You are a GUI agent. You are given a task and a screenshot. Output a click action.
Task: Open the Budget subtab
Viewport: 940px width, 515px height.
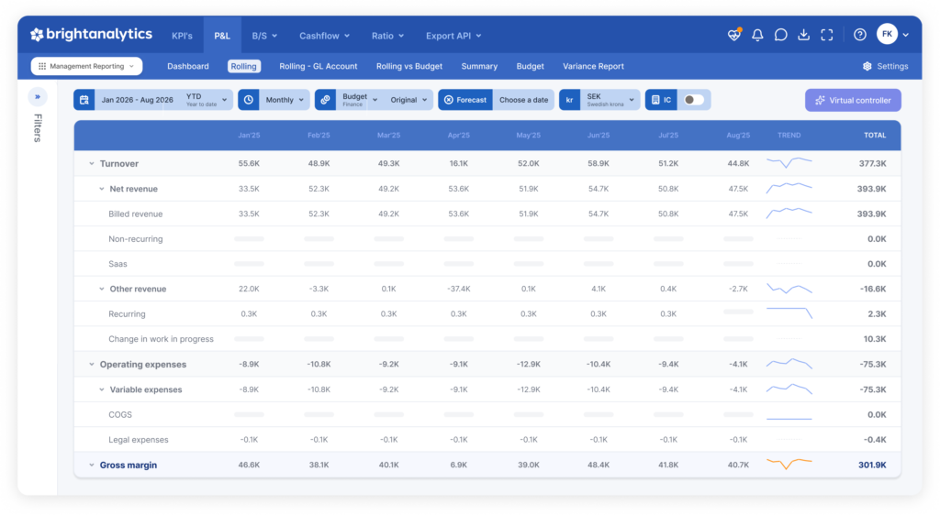point(530,66)
